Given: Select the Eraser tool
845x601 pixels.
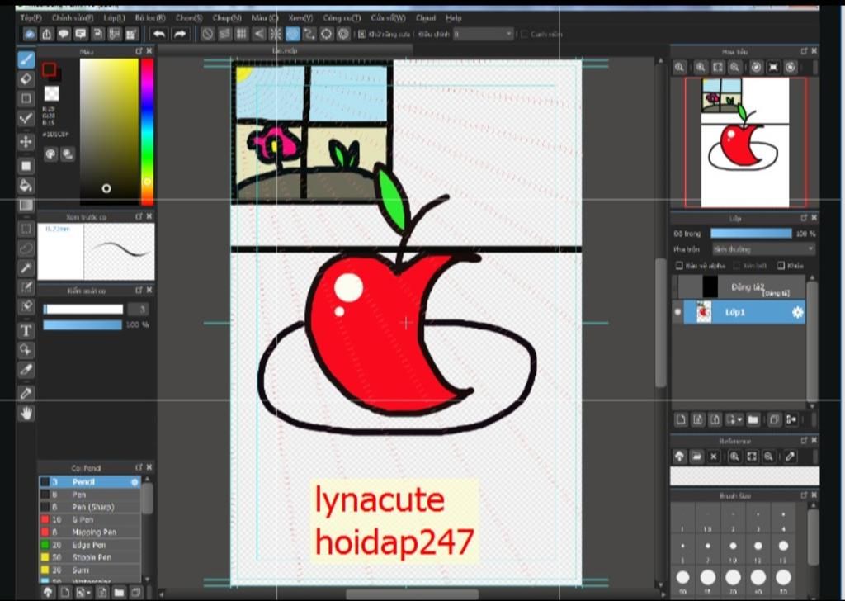Looking at the screenshot, I should (x=26, y=79).
